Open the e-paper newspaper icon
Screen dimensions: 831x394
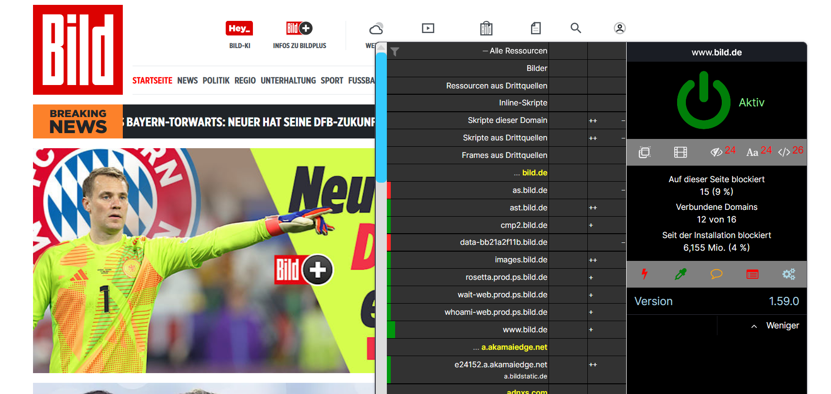coord(536,28)
